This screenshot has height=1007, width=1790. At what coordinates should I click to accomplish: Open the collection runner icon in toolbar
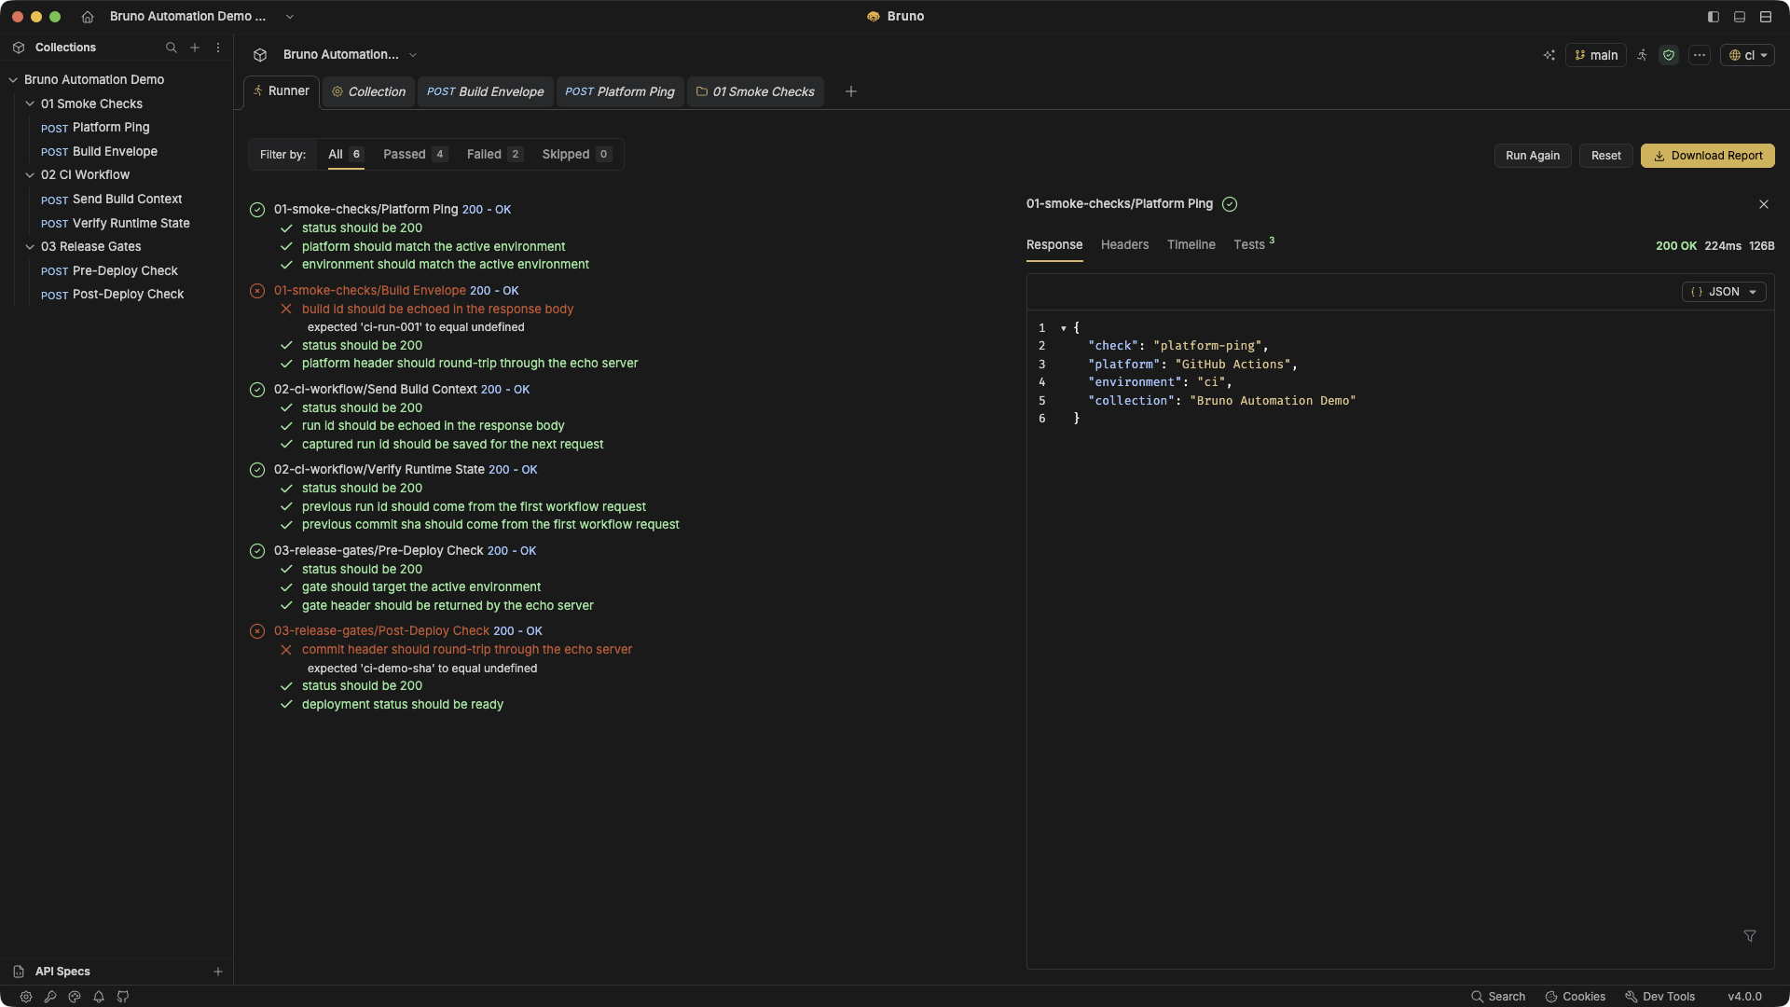[x=1643, y=55]
